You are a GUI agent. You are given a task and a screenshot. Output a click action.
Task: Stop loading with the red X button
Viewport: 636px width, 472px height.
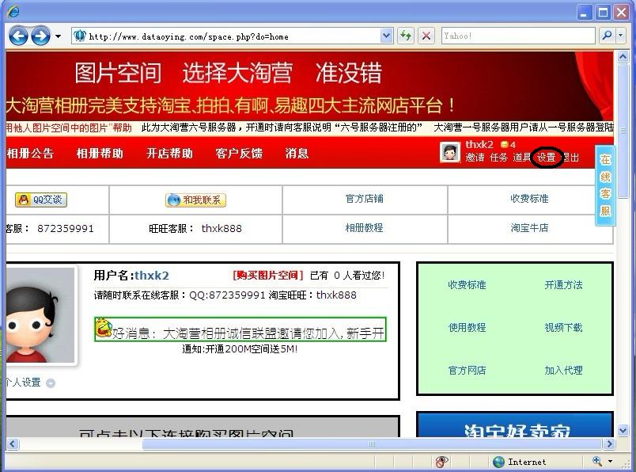[x=426, y=36]
